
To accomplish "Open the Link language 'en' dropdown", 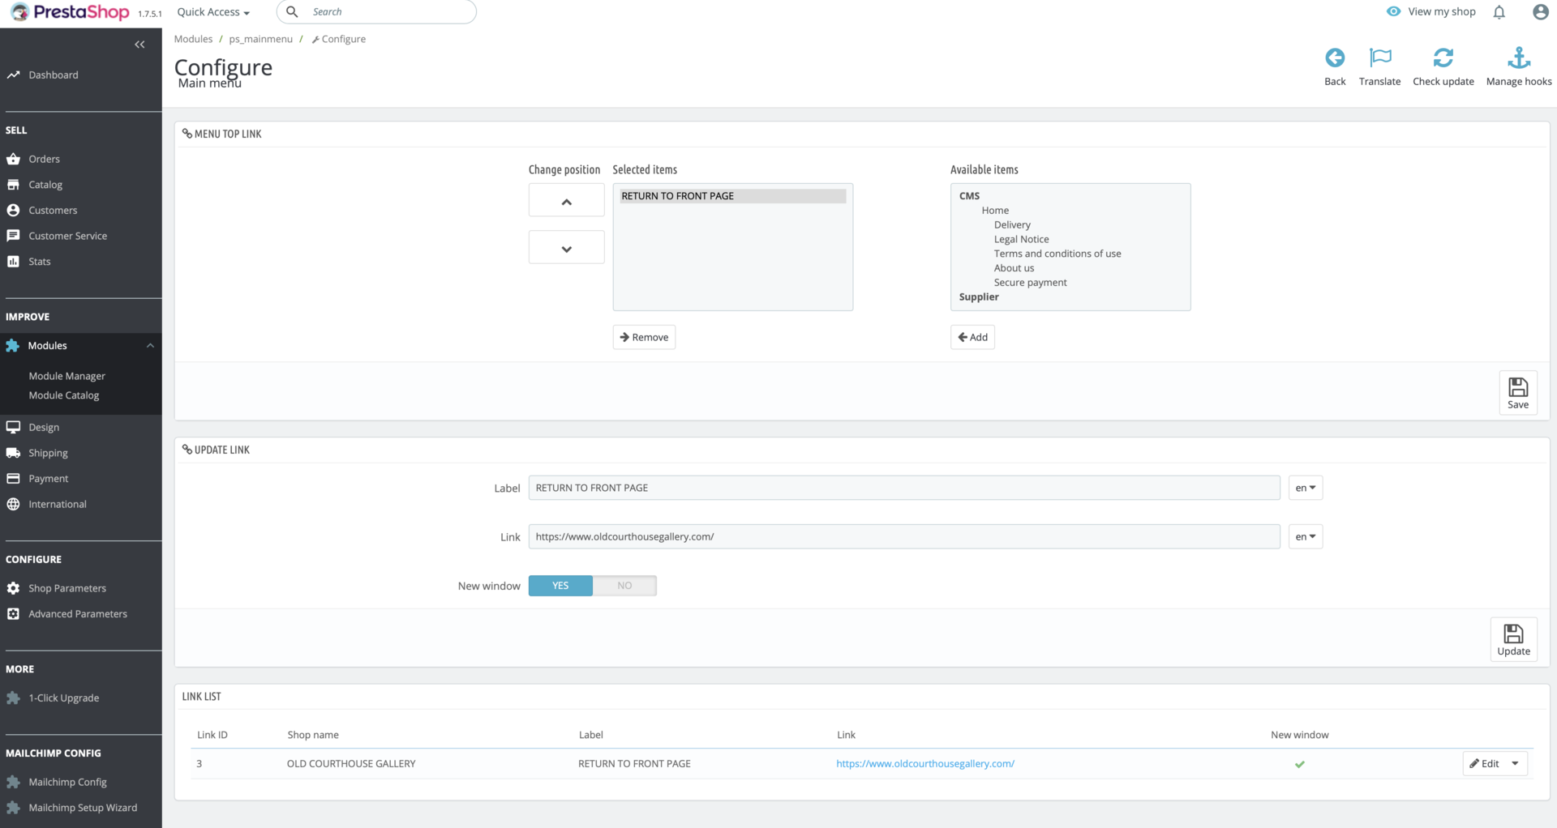I will (1306, 536).
